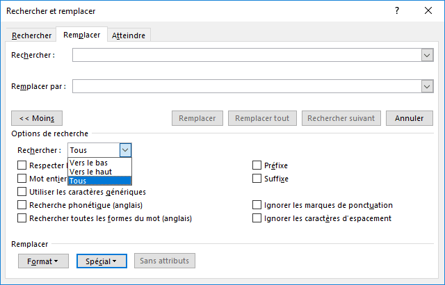The image size is (445, 285).
Task: Click the help question mark icon
Action: (397, 11)
